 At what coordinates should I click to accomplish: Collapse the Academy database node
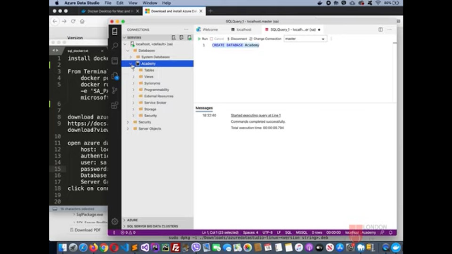click(x=130, y=63)
